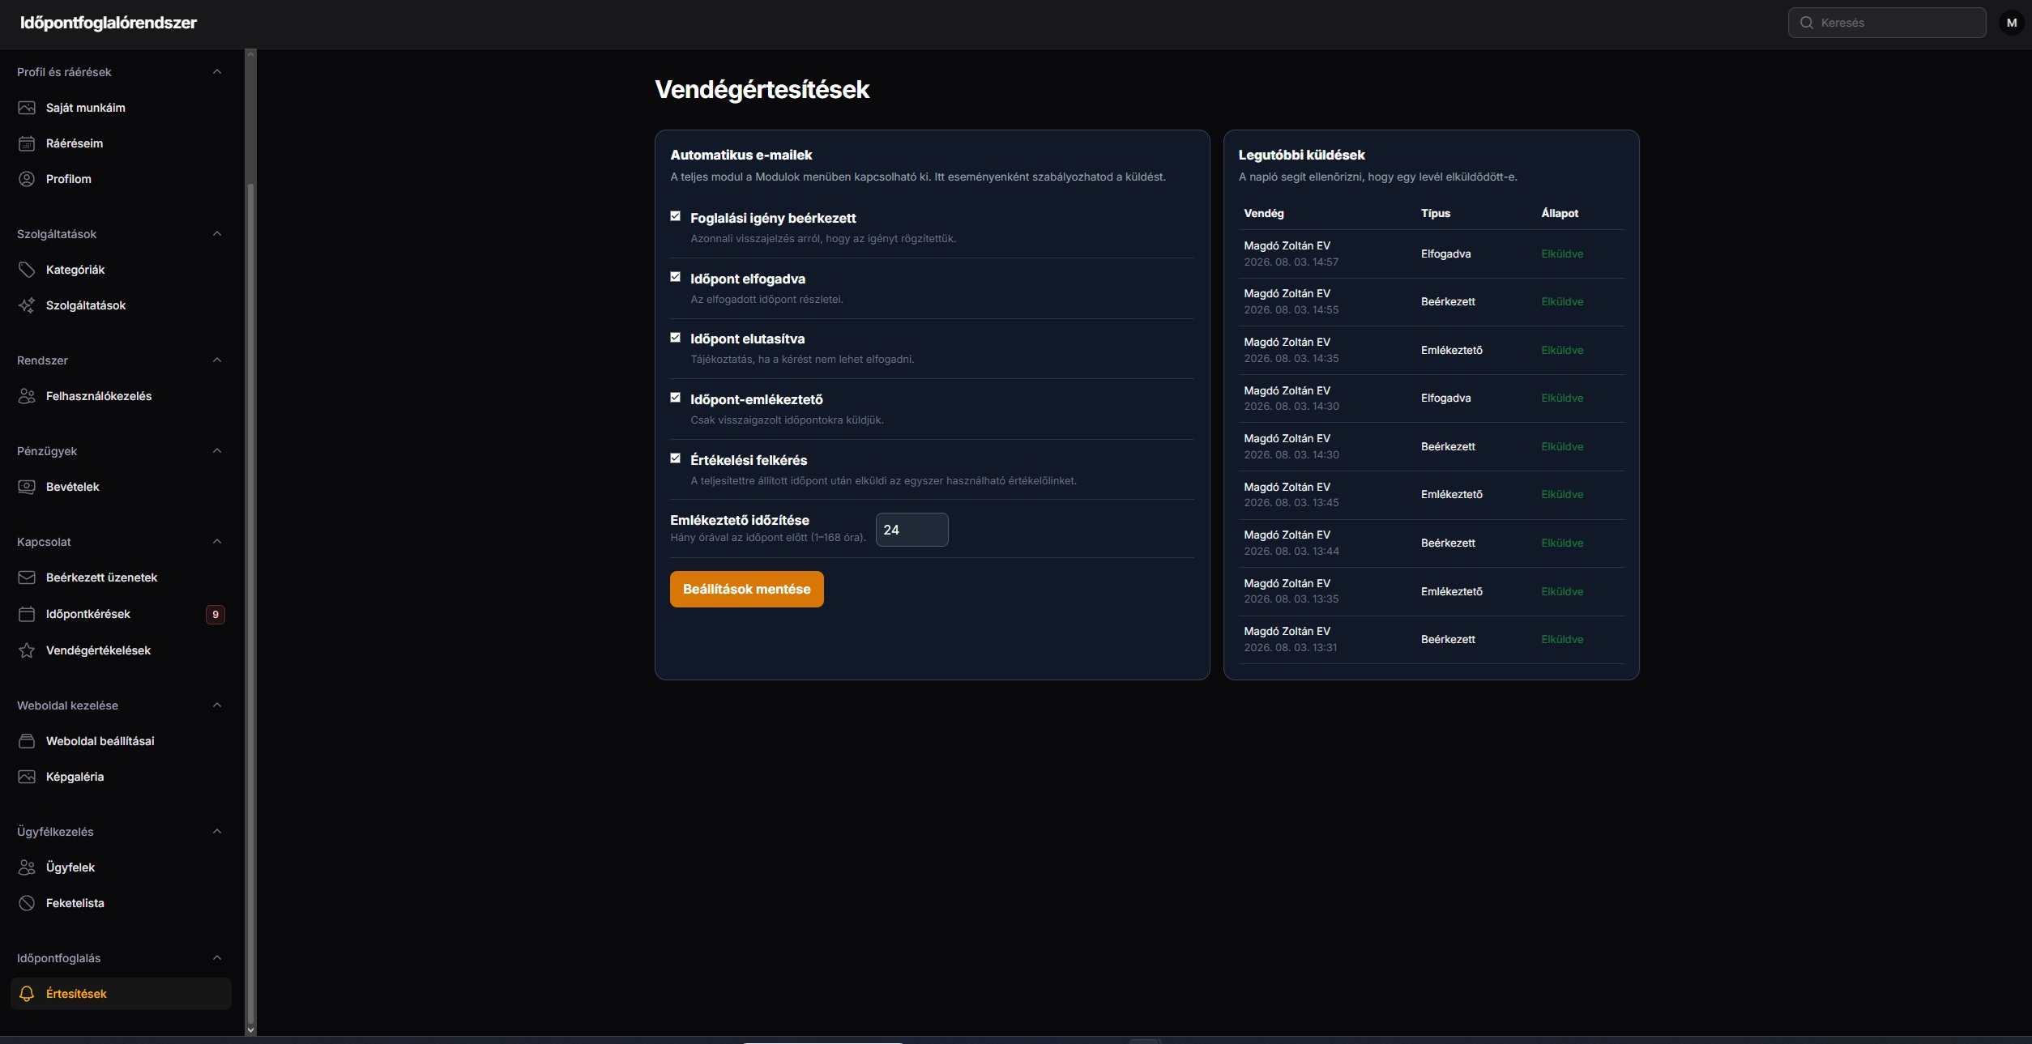The image size is (2032, 1044).
Task: Toggle Időpont elutasítva checkbox
Action: 675,337
